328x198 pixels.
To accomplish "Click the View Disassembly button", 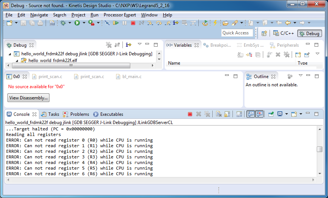I will coord(28,98).
